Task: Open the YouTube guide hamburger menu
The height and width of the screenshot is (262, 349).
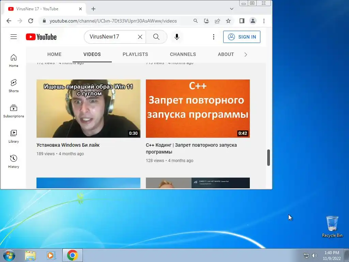Action: click(14, 37)
